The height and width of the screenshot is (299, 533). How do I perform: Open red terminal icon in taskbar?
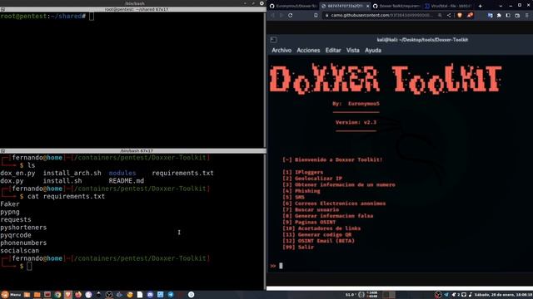47,295
